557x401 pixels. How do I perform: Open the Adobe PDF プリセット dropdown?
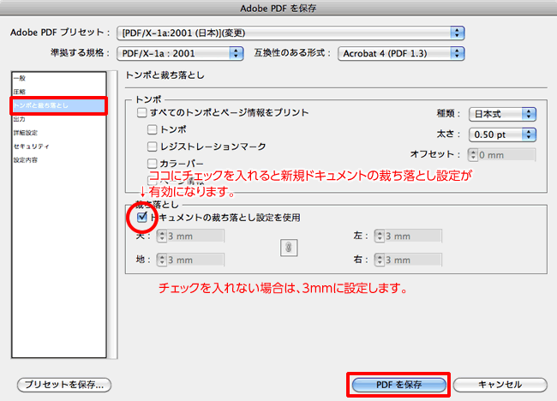pyautogui.click(x=290, y=33)
